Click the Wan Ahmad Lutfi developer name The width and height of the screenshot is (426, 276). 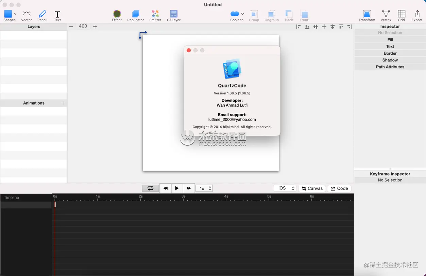click(x=232, y=105)
